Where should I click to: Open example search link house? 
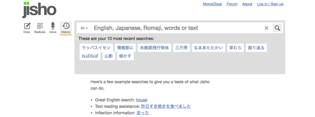tap(141, 100)
